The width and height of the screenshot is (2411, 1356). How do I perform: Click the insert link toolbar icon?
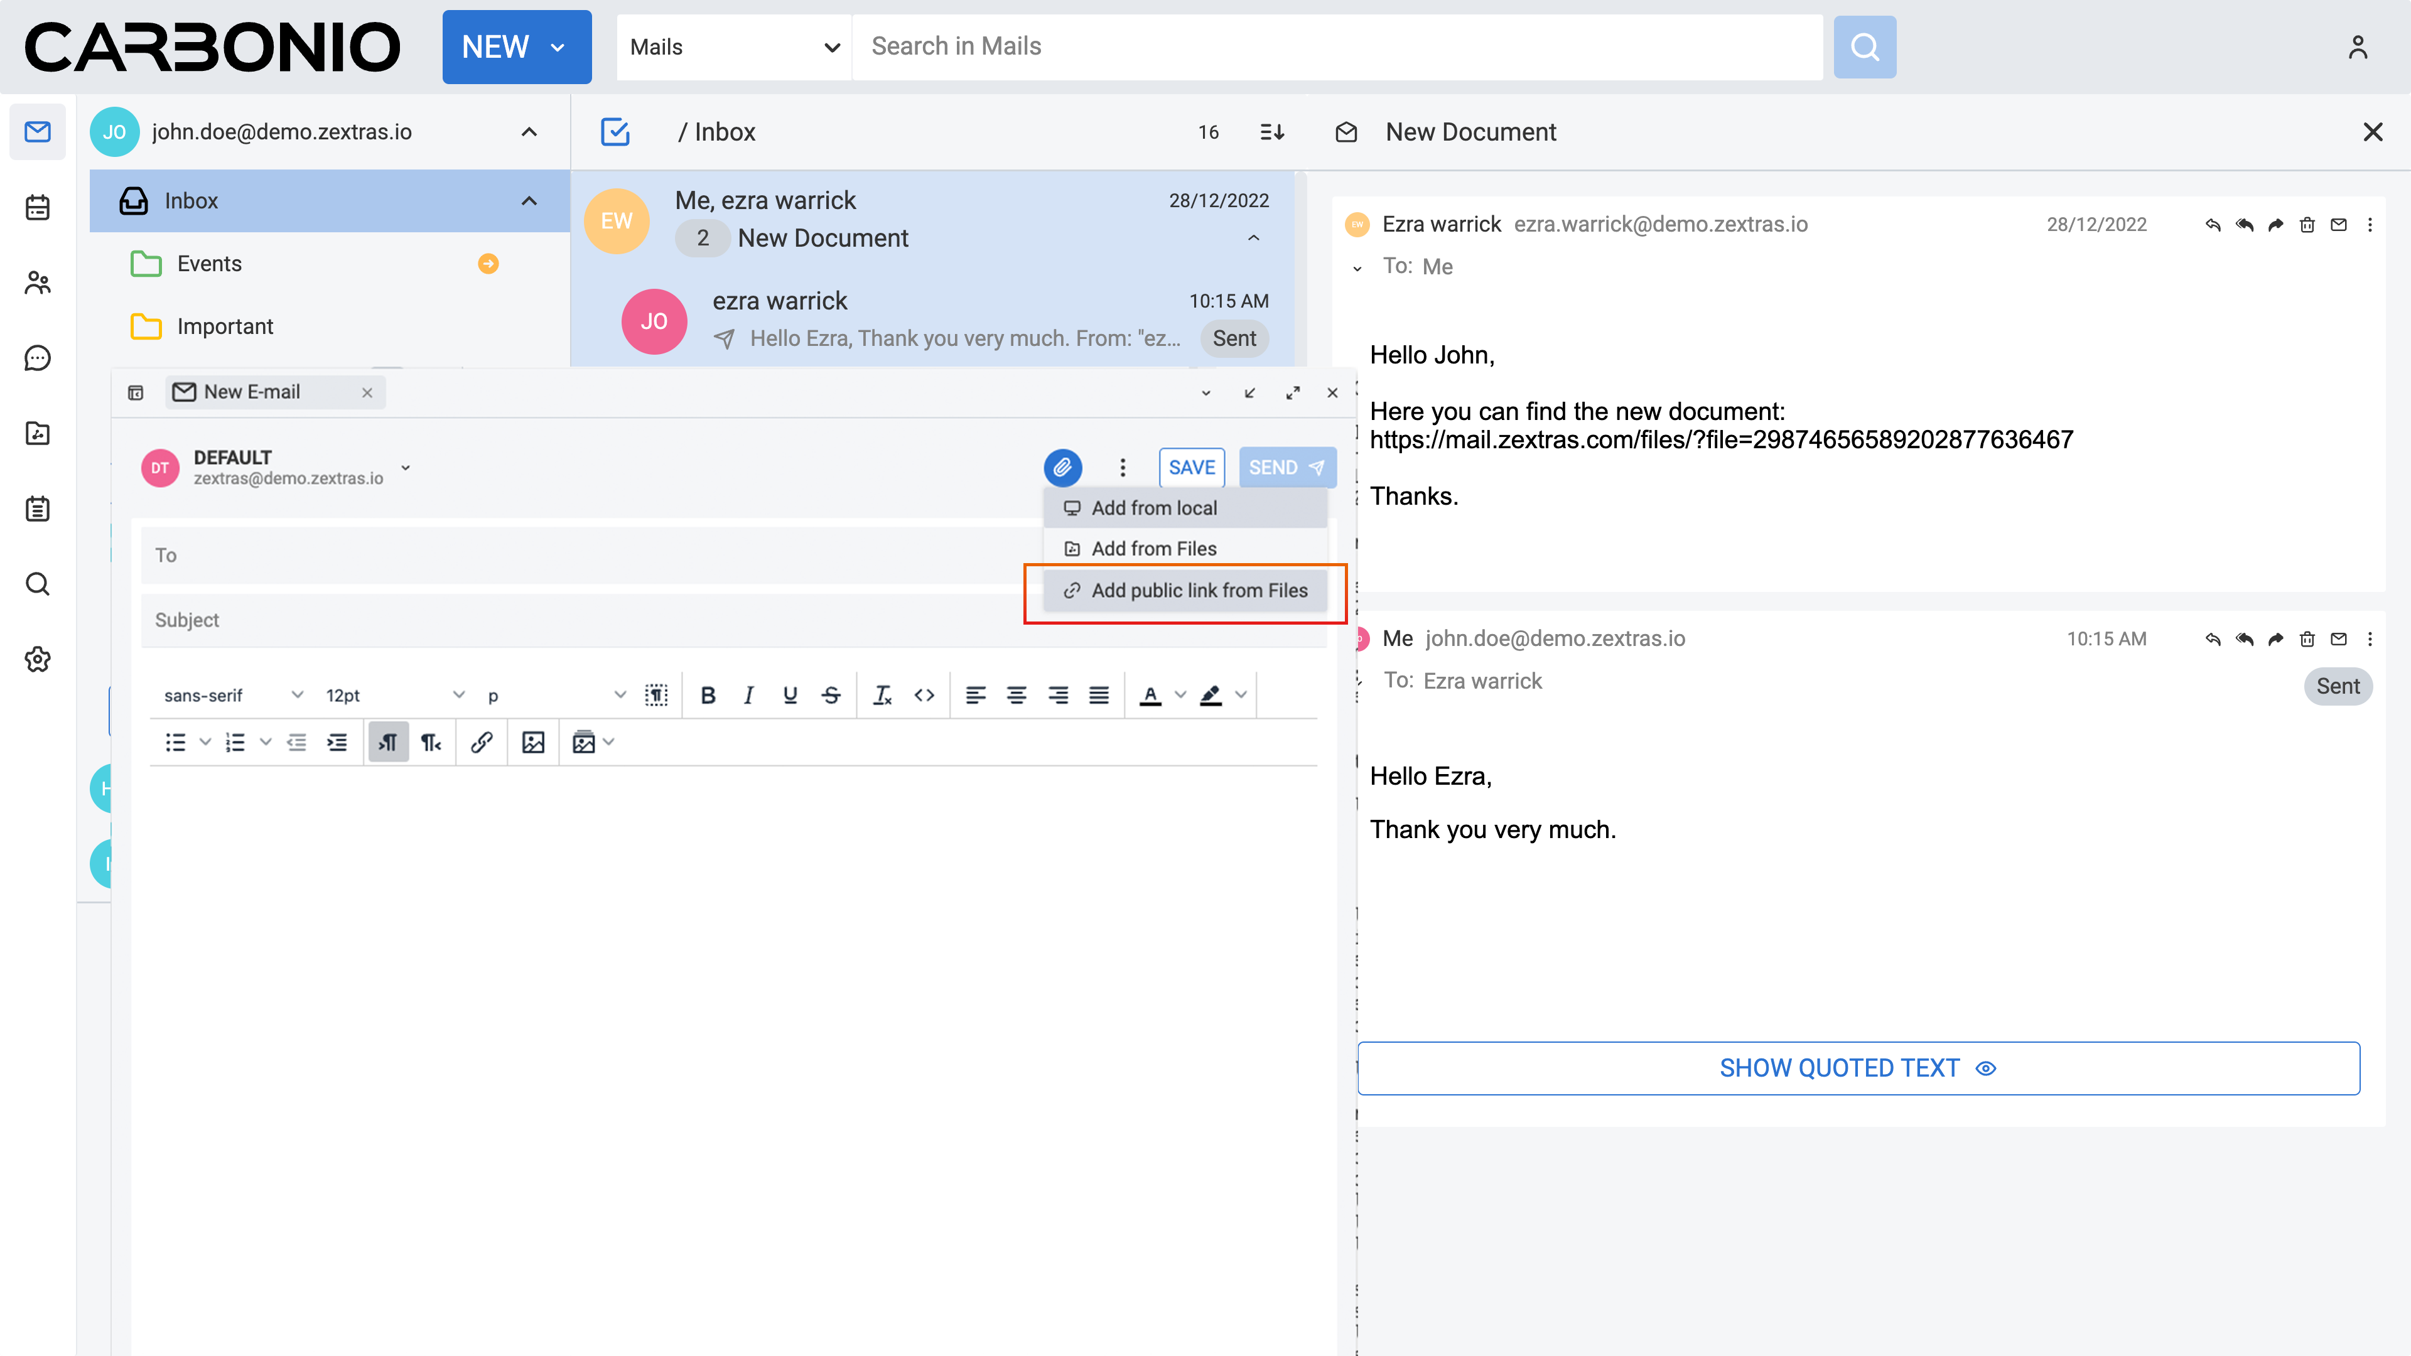481,742
